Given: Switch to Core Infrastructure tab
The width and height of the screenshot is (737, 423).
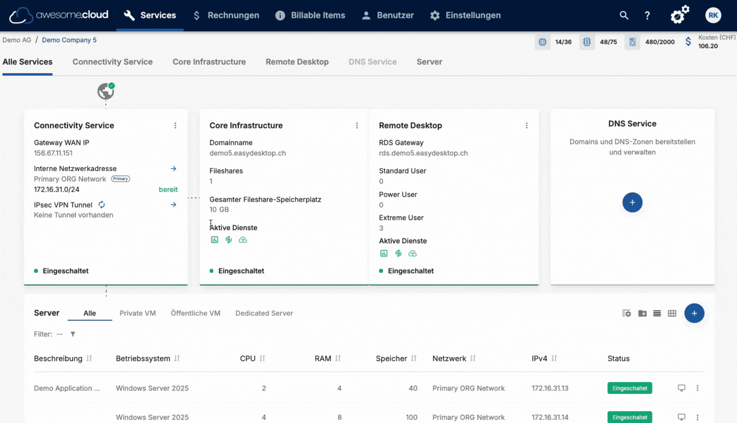Looking at the screenshot, I should pyautogui.click(x=209, y=62).
